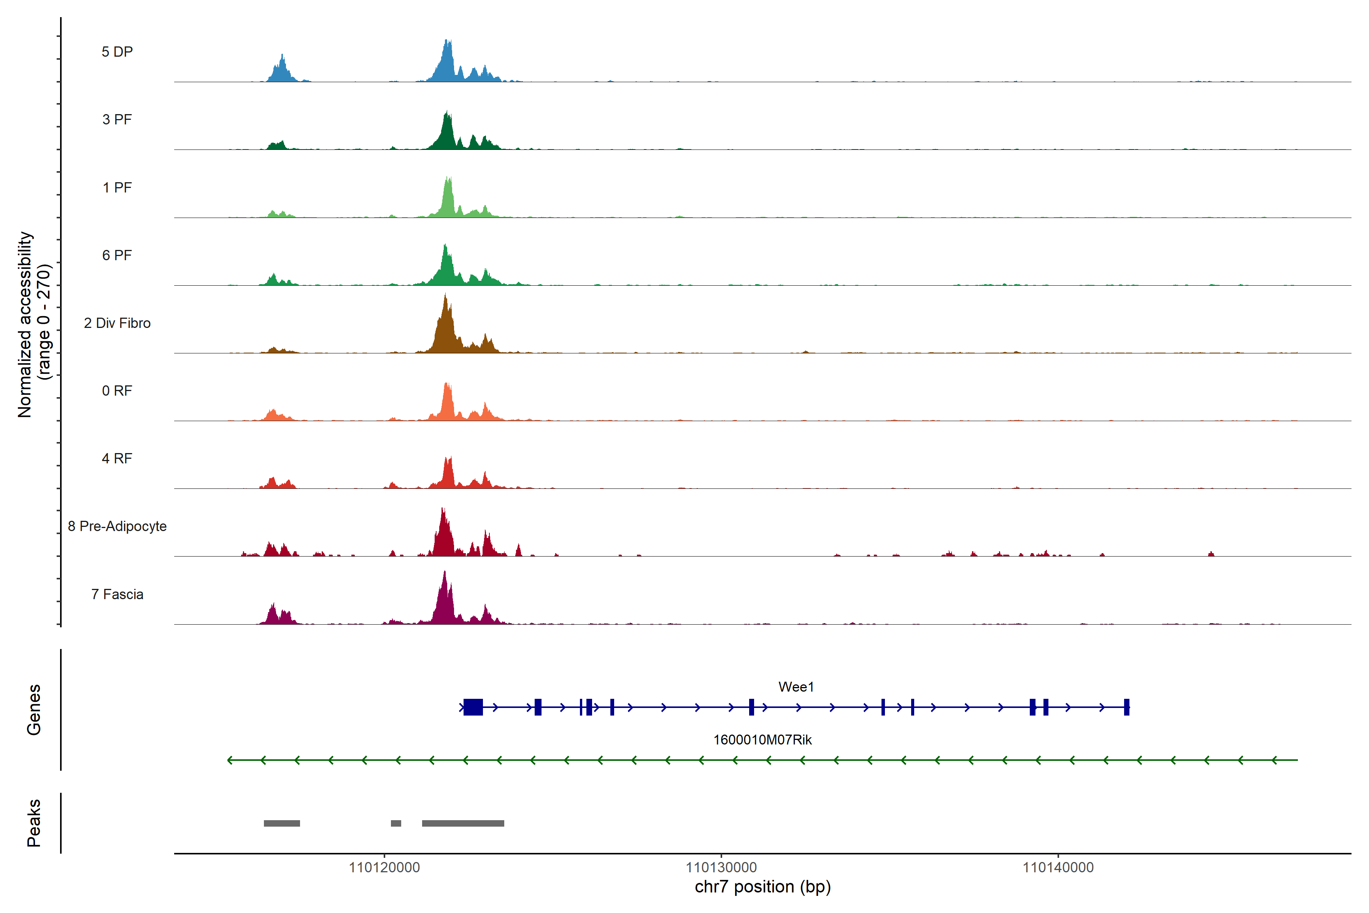The height and width of the screenshot is (913, 1369).
Task: Click the leftmost gray peak bar
Action: pyautogui.click(x=282, y=823)
